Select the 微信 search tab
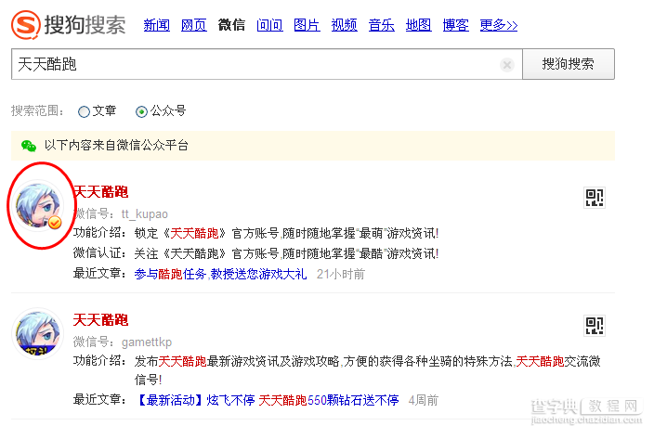Screen dimensions: 654x426 pos(231,25)
